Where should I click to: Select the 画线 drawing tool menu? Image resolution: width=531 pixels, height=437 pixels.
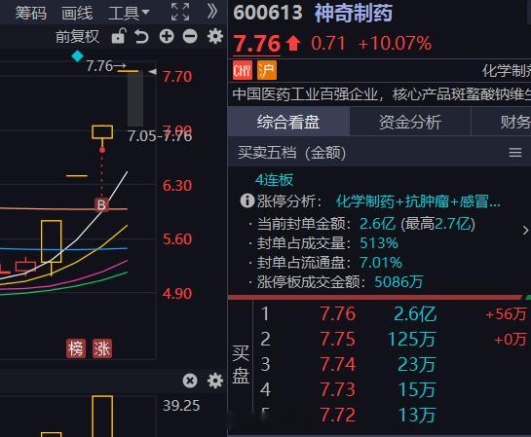77,14
